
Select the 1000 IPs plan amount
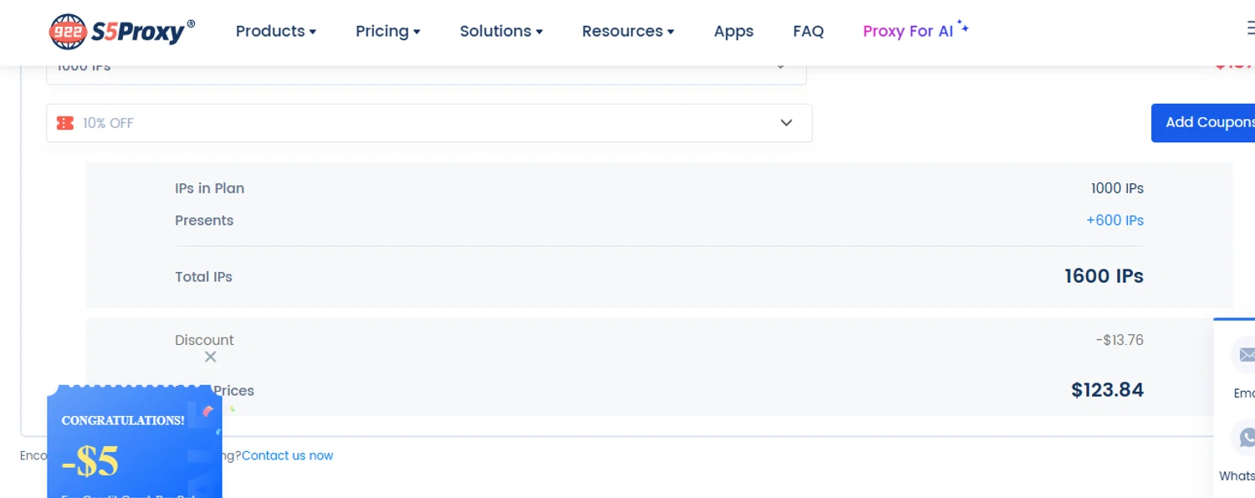click(x=1117, y=188)
